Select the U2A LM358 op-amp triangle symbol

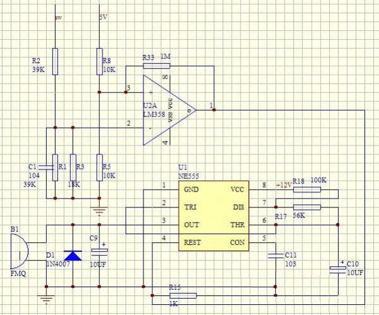click(170, 110)
